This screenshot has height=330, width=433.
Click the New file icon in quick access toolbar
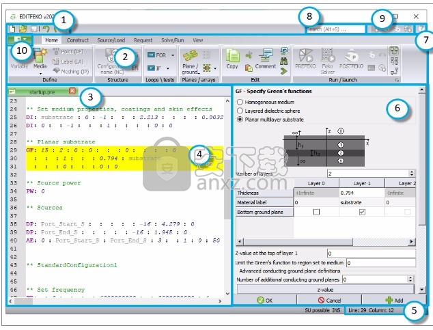(12, 29)
